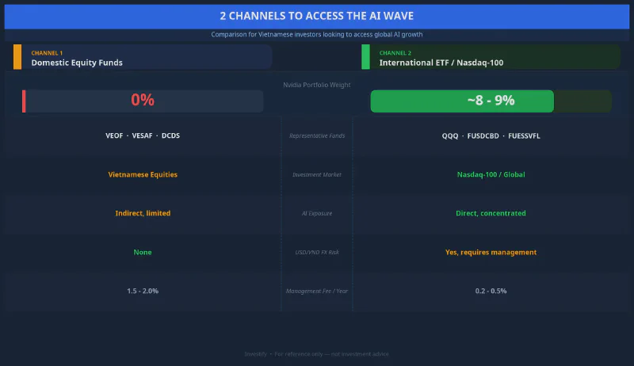Image resolution: width=634 pixels, height=366 pixels.
Task: Click the 'CHANNEL 2' label
Action: [x=395, y=53]
